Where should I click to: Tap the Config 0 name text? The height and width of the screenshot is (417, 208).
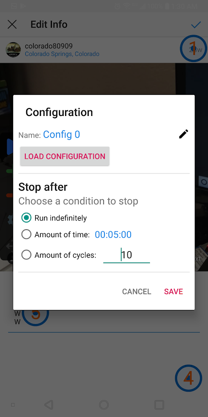61,135
